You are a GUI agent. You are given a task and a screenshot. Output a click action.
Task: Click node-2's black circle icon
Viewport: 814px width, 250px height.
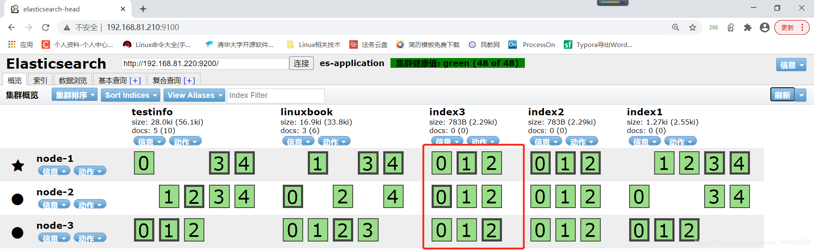[17, 199]
